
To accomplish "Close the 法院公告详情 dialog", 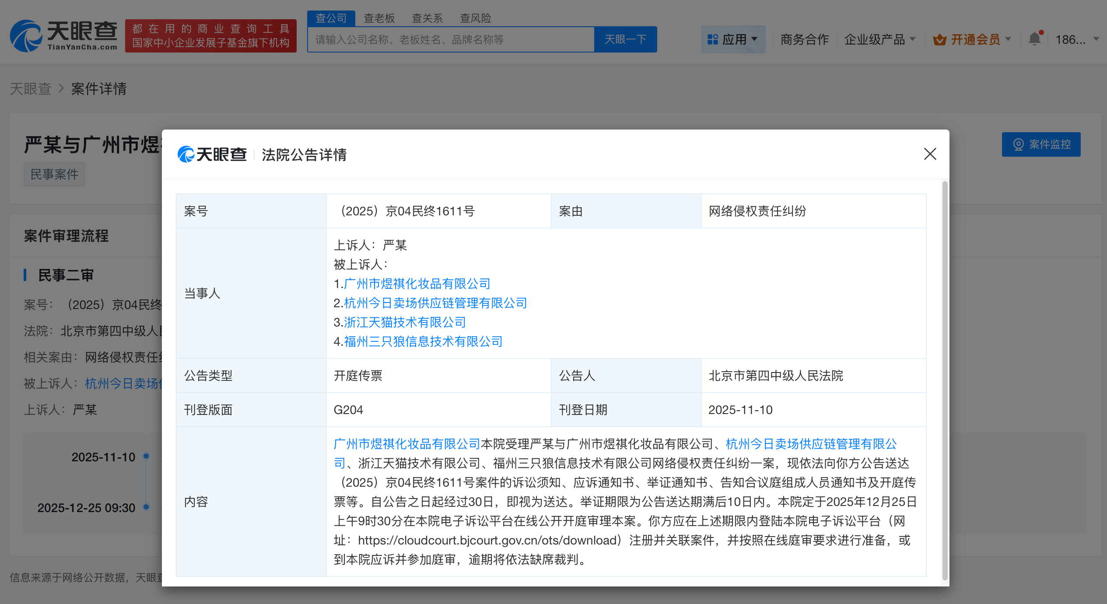I will (x=930, y=155).
